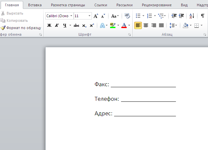Expand the bullet library dropdown arrow
Screen dimensions: 208x150
click(x=143, y=16)
